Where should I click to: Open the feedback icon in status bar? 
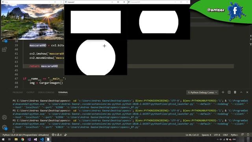click(x=243, y=135)
